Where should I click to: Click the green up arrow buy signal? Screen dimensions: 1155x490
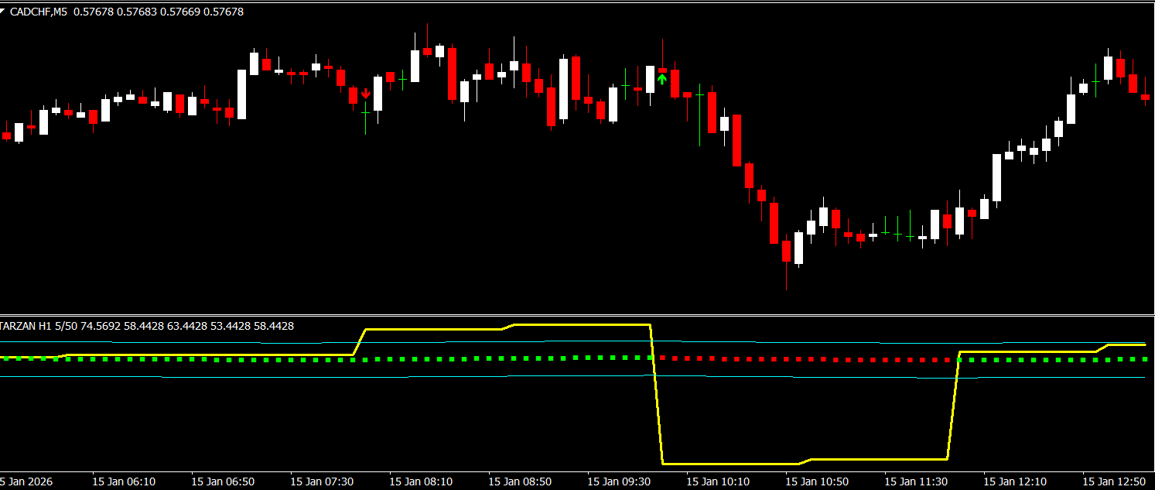pos(662,78)
